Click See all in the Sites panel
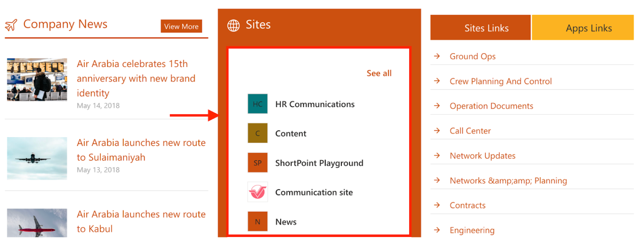The image size is (640, 243). click(379, 73)
